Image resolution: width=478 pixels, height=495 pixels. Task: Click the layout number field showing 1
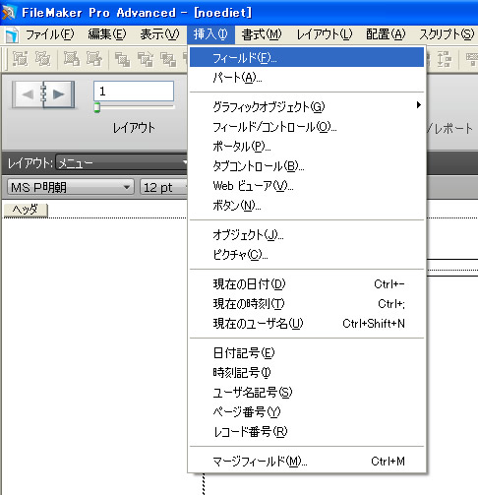point(134,91)
